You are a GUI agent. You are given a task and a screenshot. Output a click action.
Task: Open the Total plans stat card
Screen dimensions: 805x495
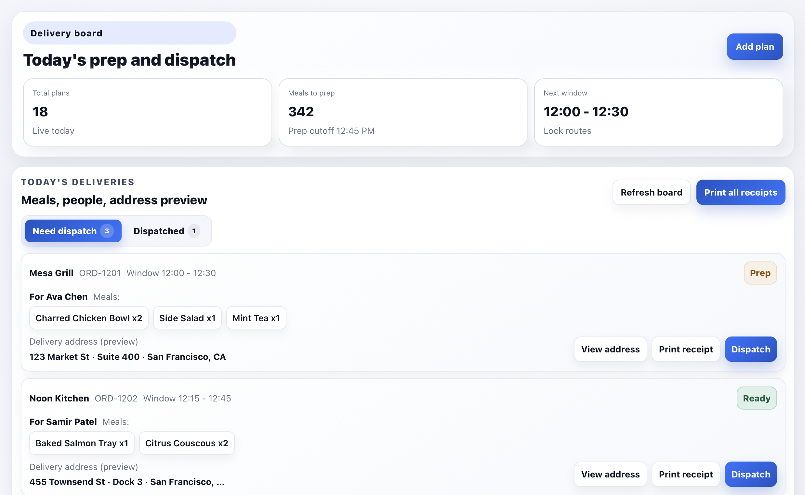click(147, 112)
